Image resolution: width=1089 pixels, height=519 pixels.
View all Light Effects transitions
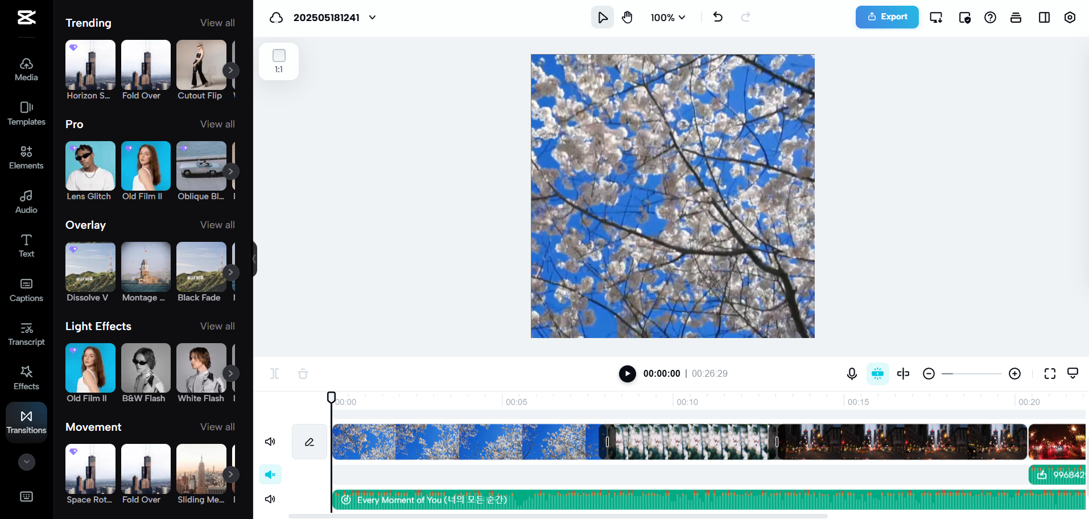217,326
